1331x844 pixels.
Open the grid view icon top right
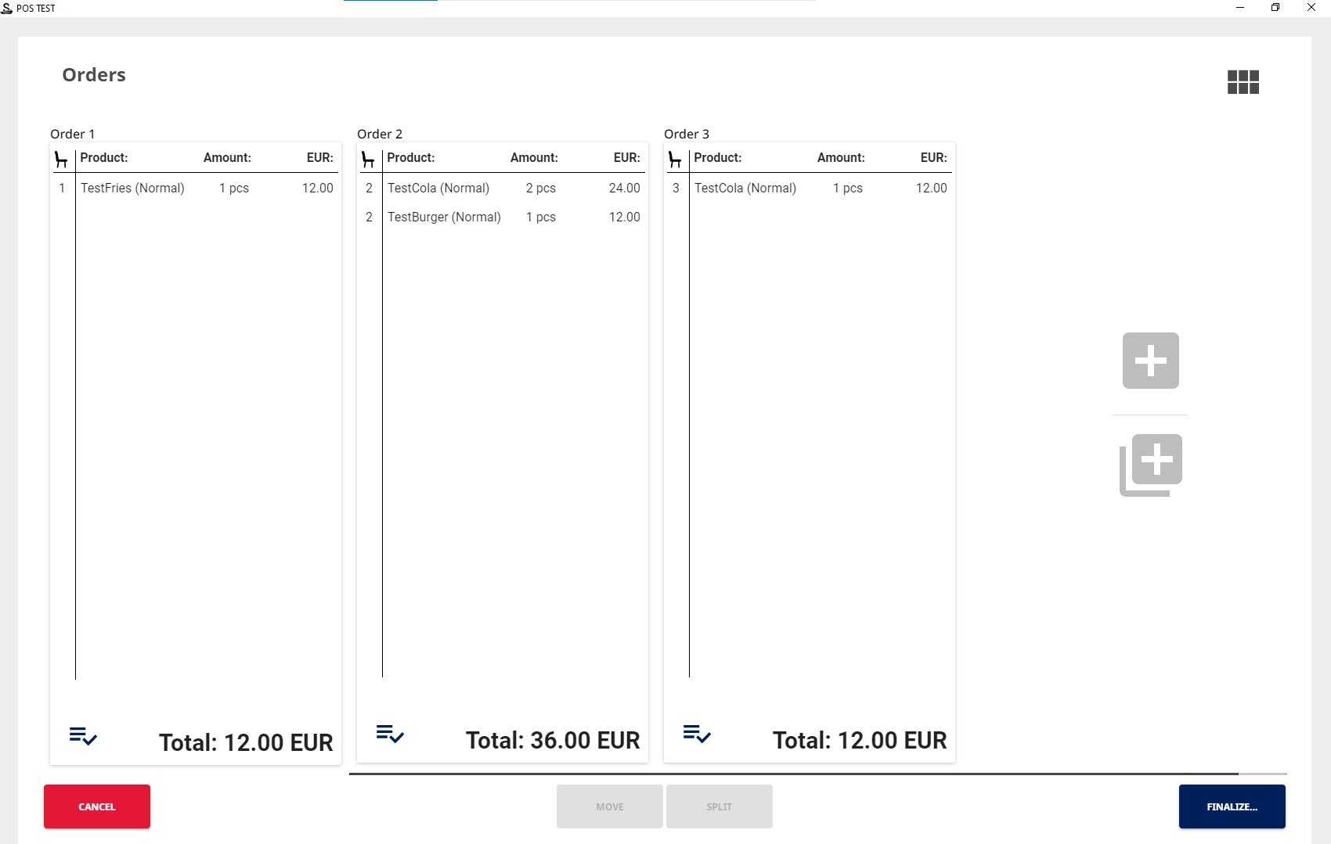pos(1243,81)
